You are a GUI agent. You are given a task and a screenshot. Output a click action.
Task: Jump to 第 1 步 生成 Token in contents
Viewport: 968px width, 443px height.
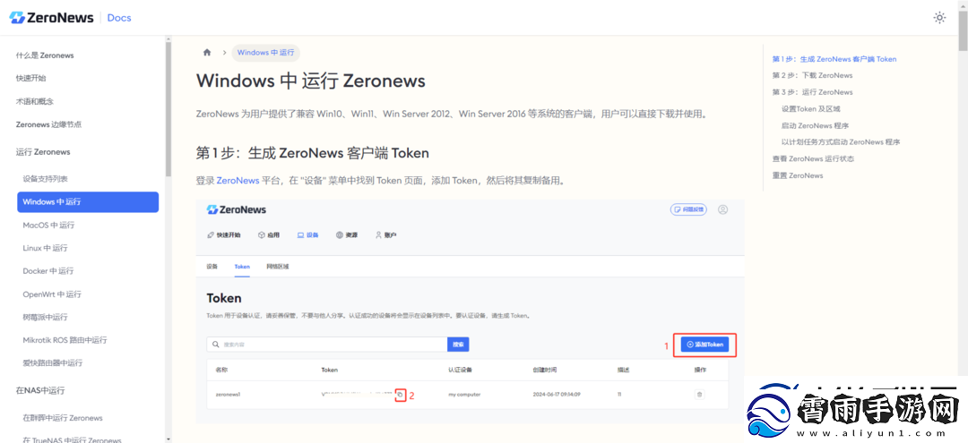[834, 59]
